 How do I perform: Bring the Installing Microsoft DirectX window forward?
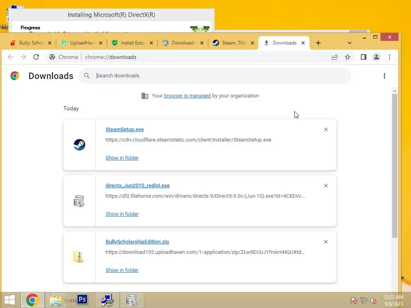click(112, 15)
